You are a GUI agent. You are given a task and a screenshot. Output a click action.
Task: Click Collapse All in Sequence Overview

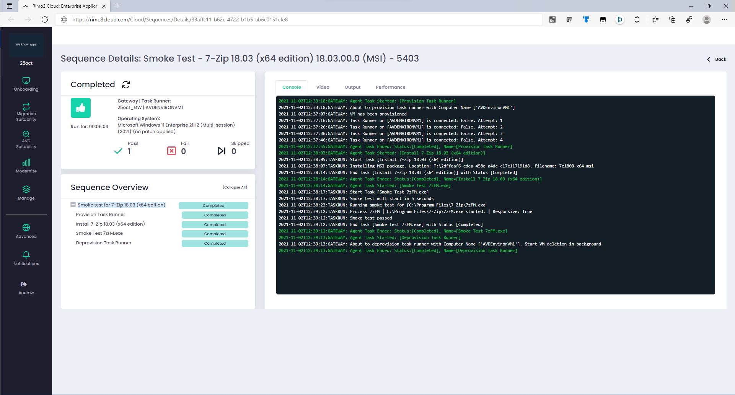click(x=235, y=187)
